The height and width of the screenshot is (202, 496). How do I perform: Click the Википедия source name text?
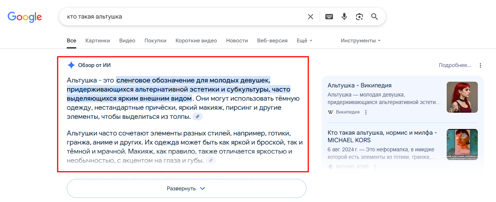tap(348, 112)
